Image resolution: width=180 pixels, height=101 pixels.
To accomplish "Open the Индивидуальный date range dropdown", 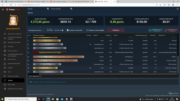I will click(36, 30).
